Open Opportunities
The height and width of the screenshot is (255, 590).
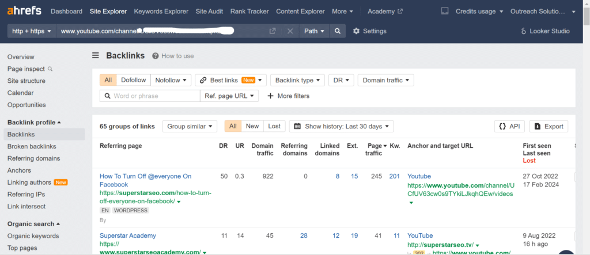pyautogui.click(x=27, y=105)
